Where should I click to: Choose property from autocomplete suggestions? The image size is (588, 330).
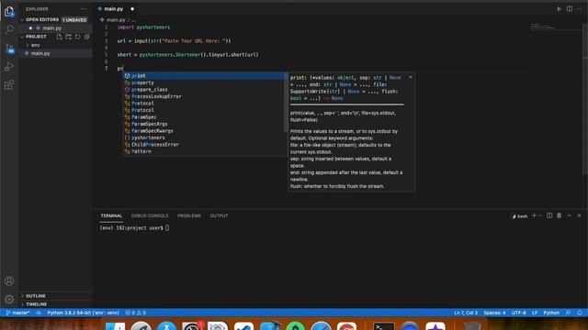coord(205,82)
